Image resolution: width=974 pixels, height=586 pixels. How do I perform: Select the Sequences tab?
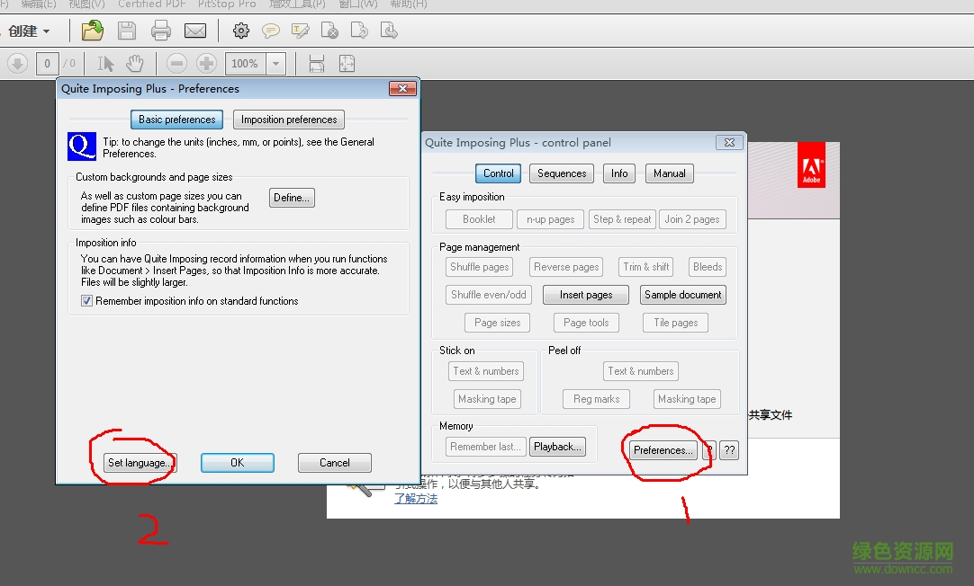(562, 173)
